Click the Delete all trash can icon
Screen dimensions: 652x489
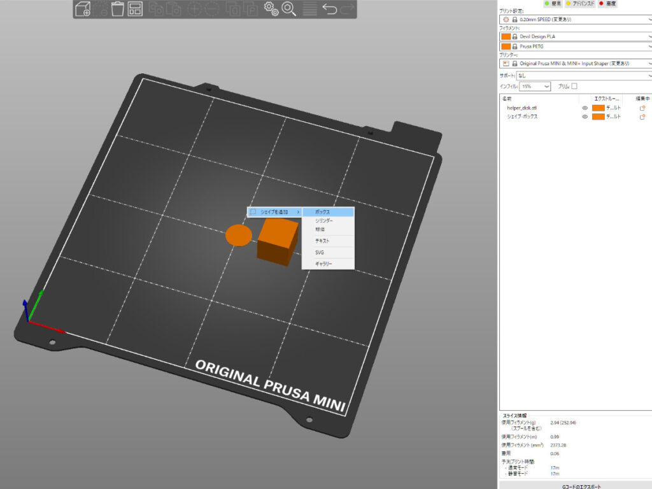(x=118, y=8)
